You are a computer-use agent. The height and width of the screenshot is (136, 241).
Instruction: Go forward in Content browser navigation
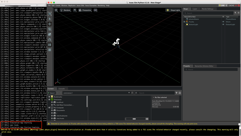click(x=61, y=93)
